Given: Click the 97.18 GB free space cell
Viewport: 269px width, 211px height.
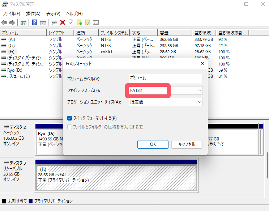Looking at the screenshot, I should click(x=202, y=46).
